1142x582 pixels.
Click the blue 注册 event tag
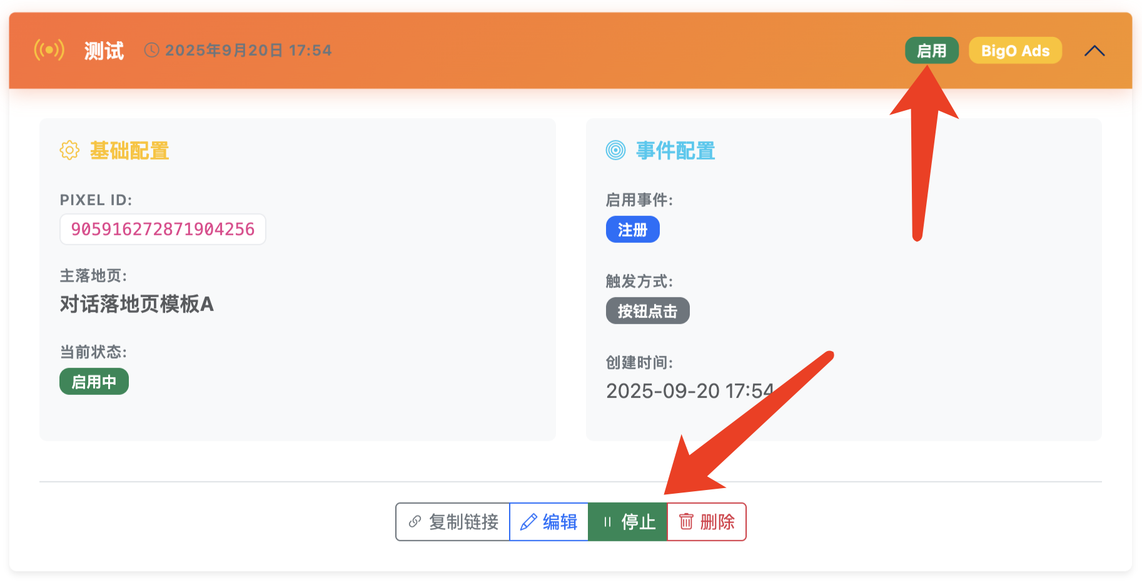tap(632, 230)
